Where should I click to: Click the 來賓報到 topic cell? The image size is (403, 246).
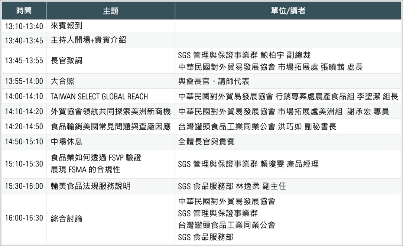(66, 26)
